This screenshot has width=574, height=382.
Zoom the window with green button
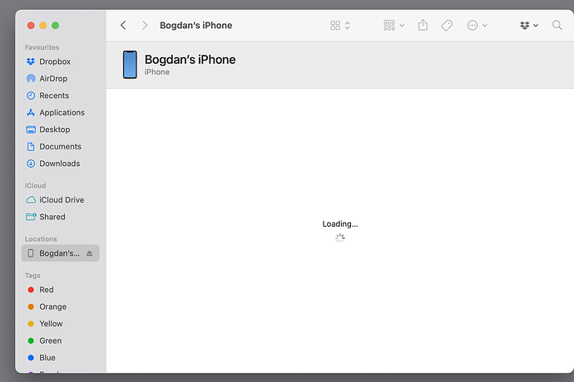point(55,25)
